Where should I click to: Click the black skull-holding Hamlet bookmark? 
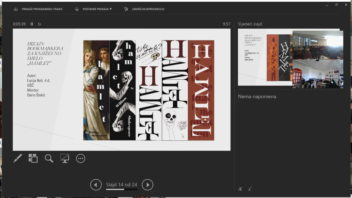tap(122, 90)
